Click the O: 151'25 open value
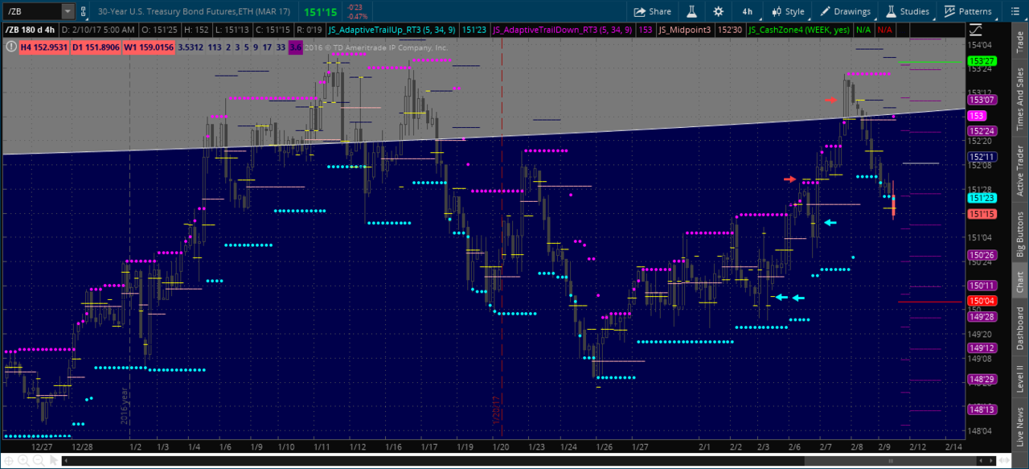The width and height of the screenshot is (1029, 469). pos(160,30)
